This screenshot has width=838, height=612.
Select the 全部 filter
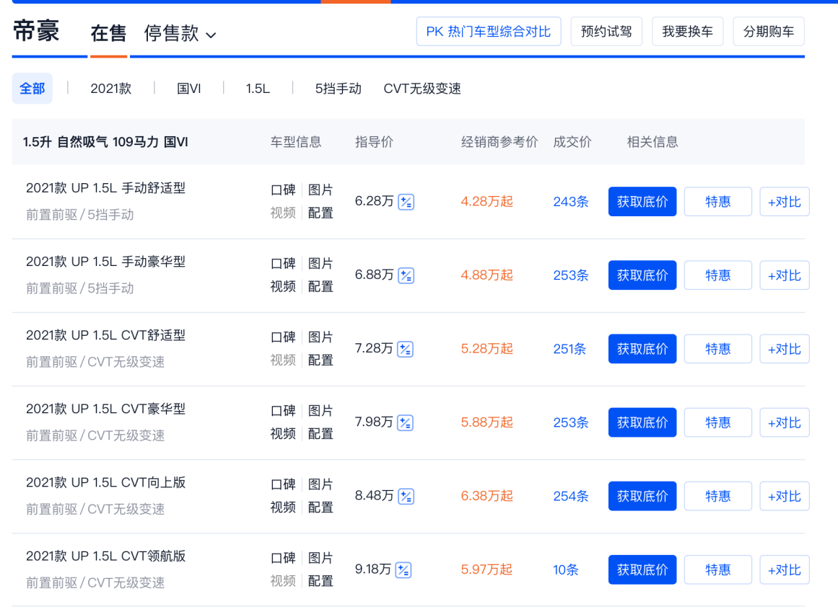click(32, 89)
